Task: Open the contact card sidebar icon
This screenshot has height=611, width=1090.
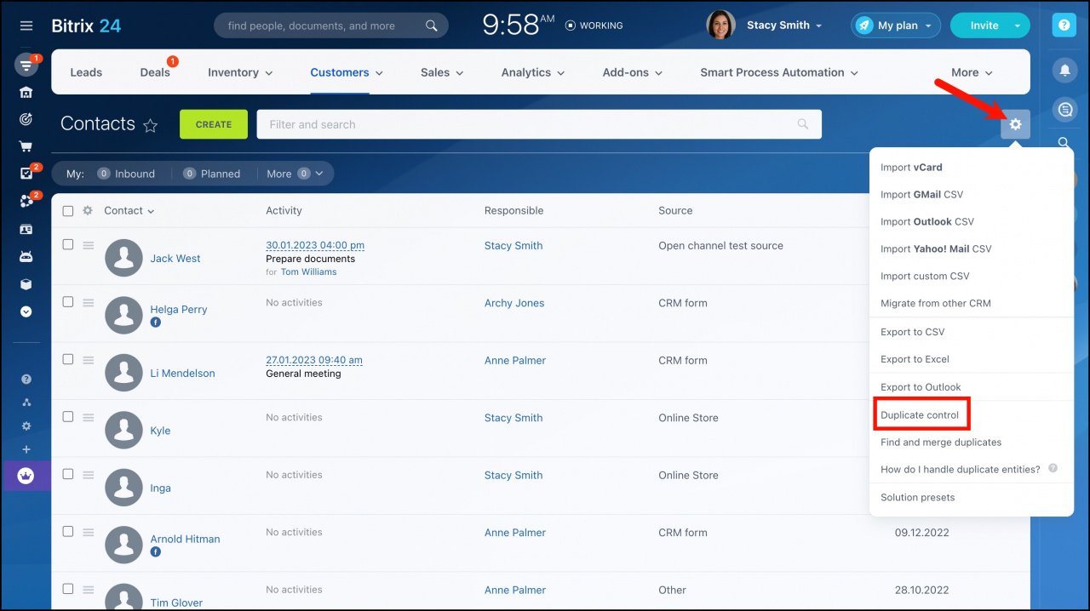Action: pos(26,229)
